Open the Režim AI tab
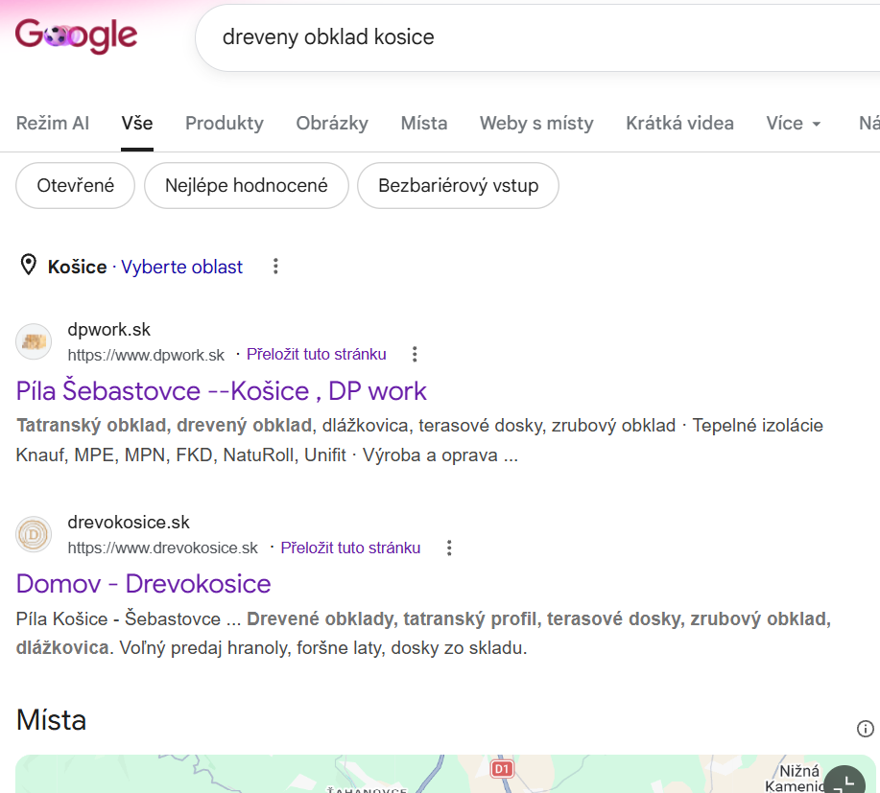The image size is (880, 793). [x=52, y=124]
